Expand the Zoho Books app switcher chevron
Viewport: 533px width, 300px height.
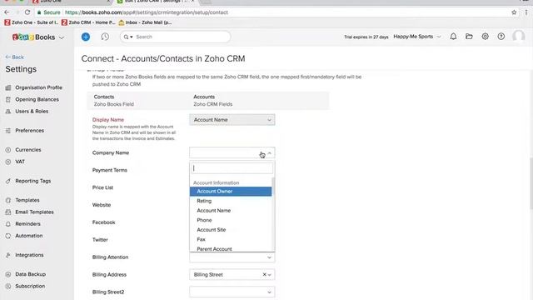click(x=62, y=37)
